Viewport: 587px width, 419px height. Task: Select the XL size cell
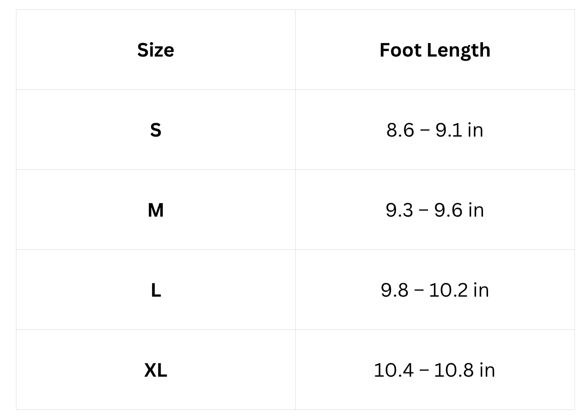[156, 370]
